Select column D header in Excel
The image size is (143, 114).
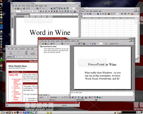(92, 18)
